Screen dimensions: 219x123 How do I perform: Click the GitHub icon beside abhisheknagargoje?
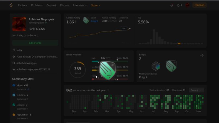13,63
